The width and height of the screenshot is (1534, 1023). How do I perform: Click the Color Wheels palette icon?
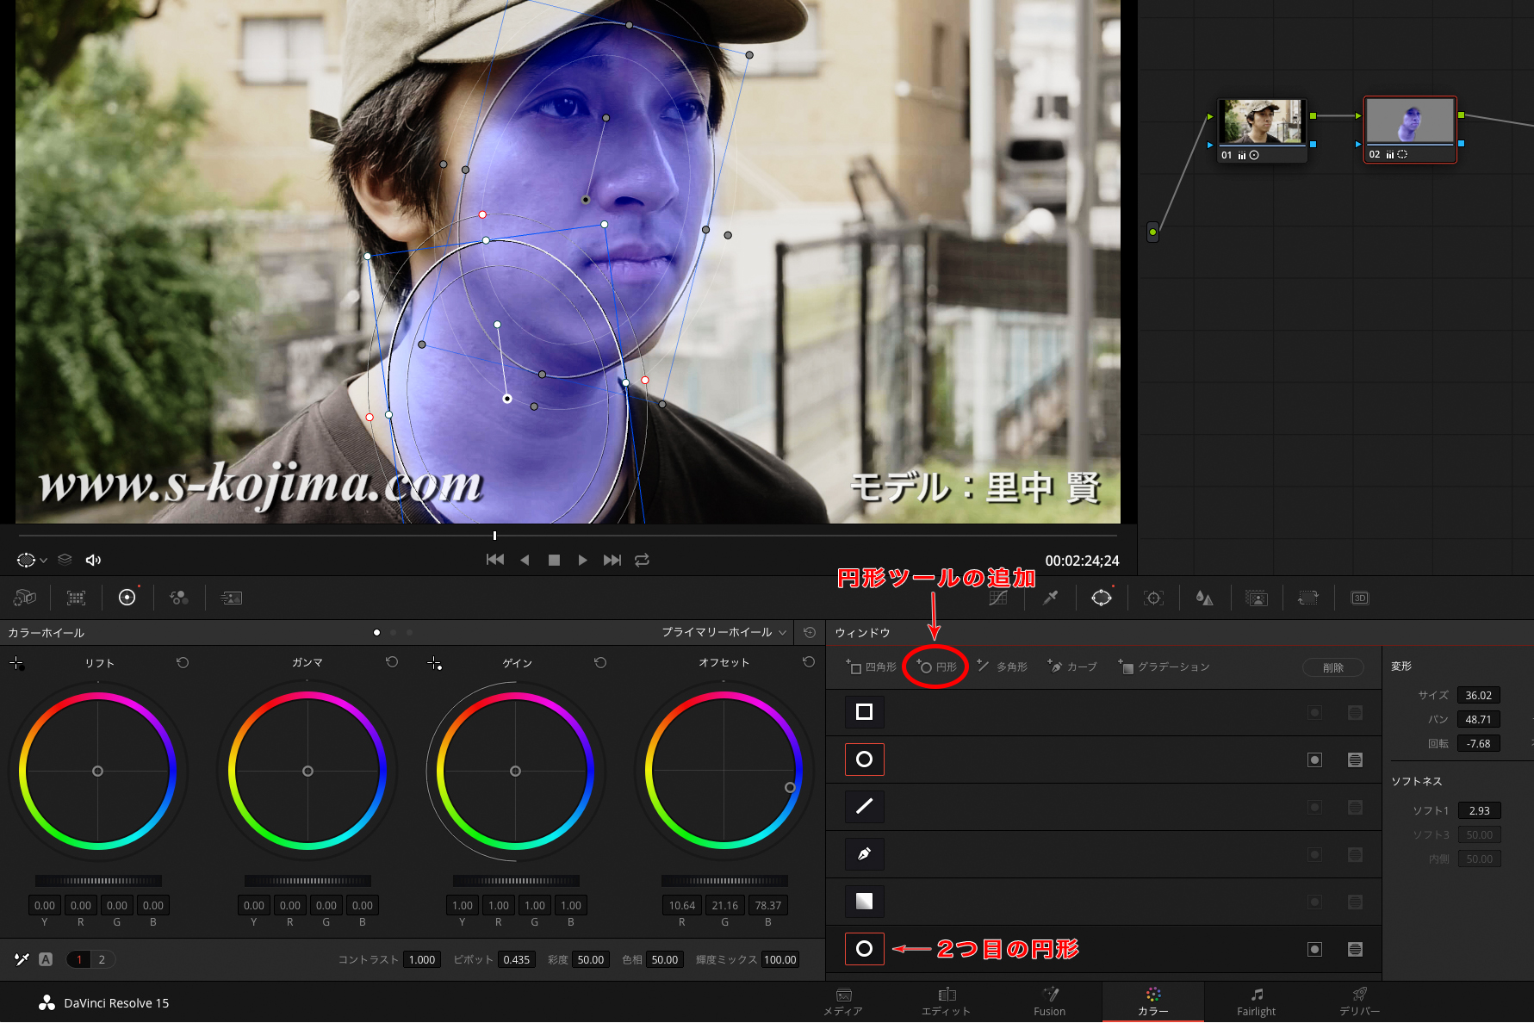(127, 598)
